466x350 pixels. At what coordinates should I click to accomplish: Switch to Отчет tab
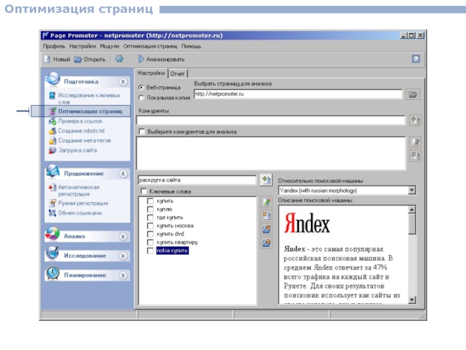coord(178,73)
